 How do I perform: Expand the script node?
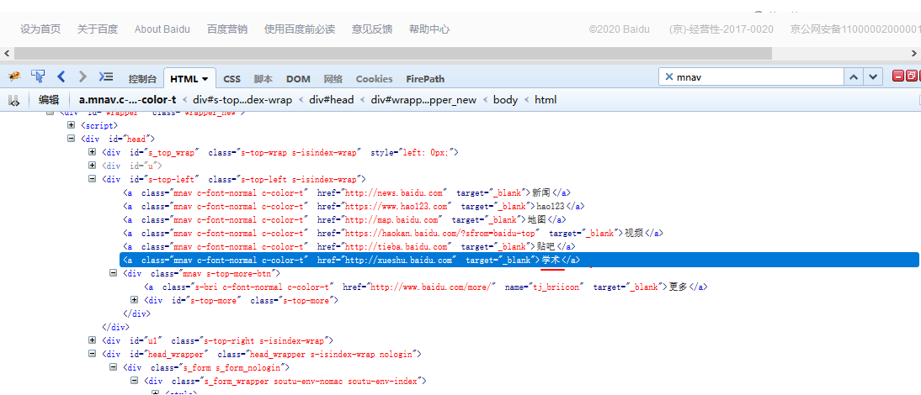tap(71, 125)
